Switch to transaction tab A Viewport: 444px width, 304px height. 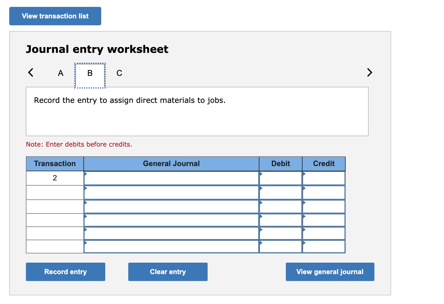click(60, 73)
